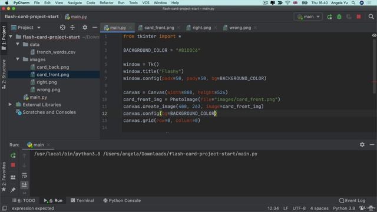The width and height of the screenshot is (377, 212).
Task: Open the VCS menu
Action: 145,3
